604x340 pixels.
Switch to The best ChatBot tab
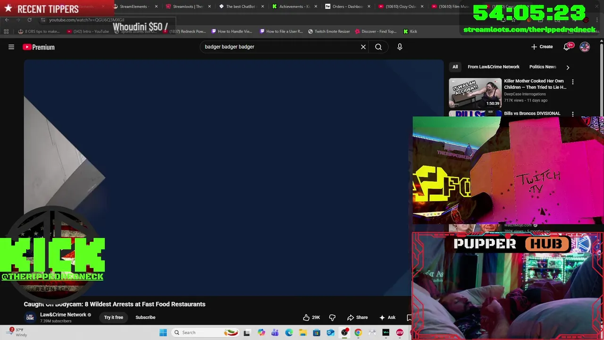coord(240,7)
